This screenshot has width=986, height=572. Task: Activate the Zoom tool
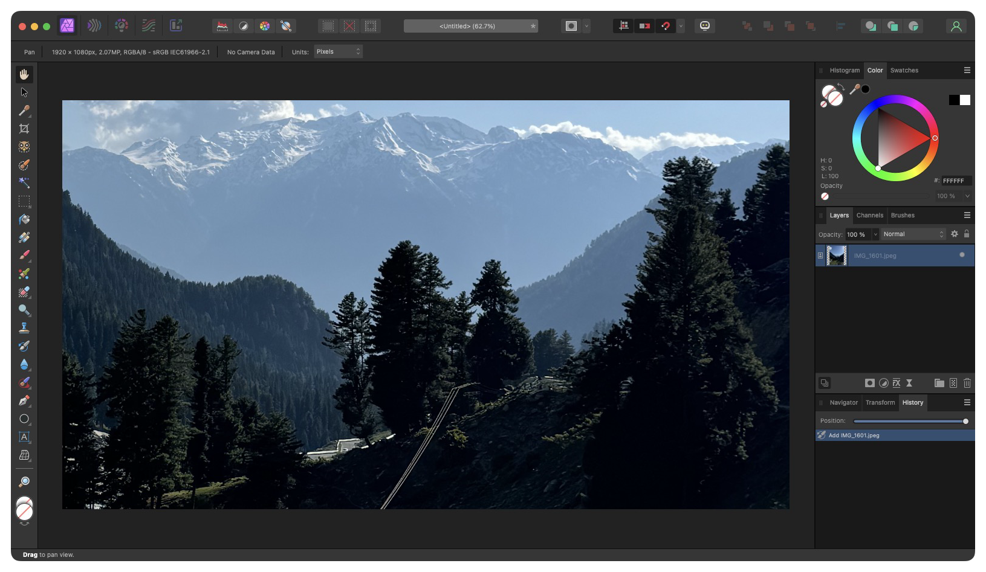(24, 481)
